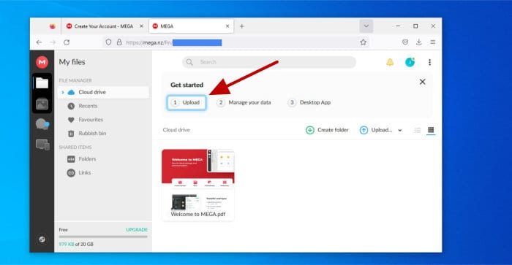The image size is (512, 265).
Task: Bookmark page with the star icon
Action: click(363, 42)
